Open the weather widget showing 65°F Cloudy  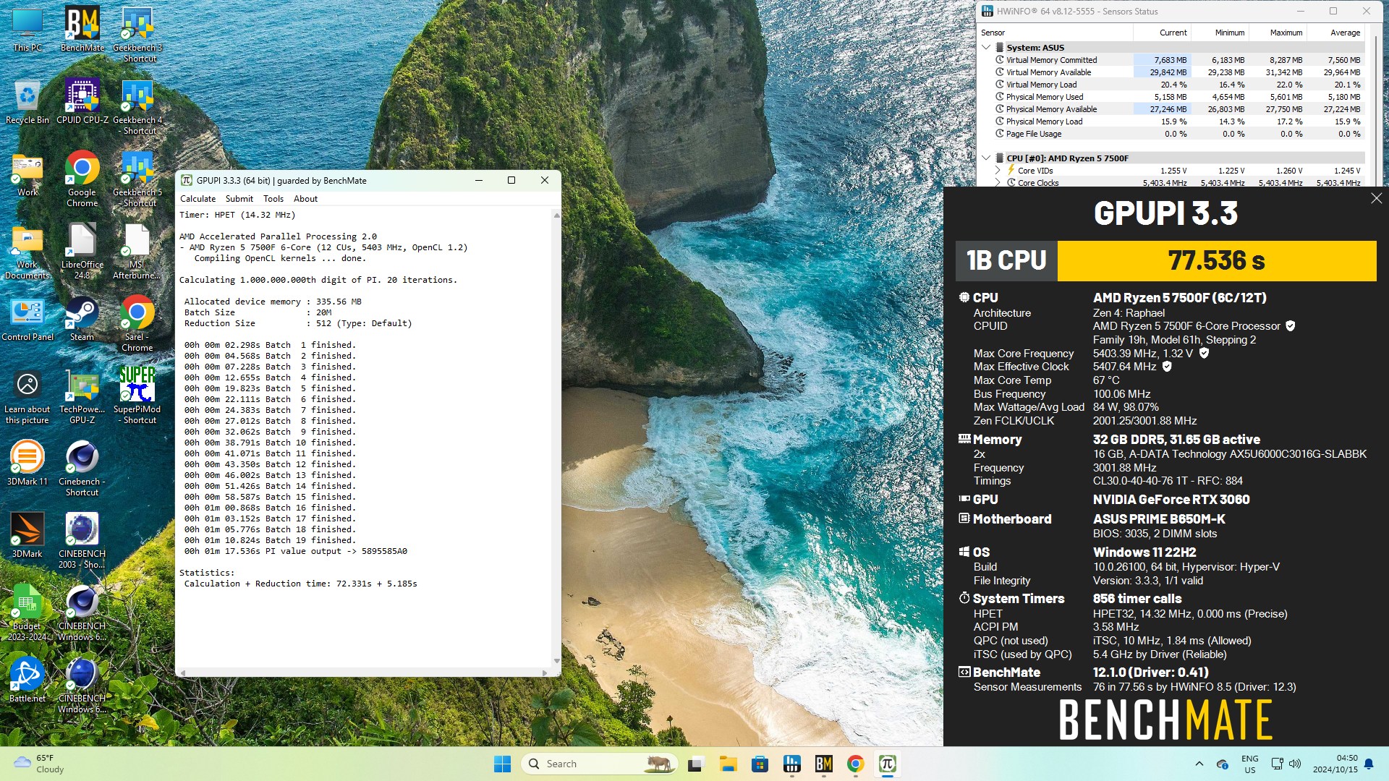[40, 764]
